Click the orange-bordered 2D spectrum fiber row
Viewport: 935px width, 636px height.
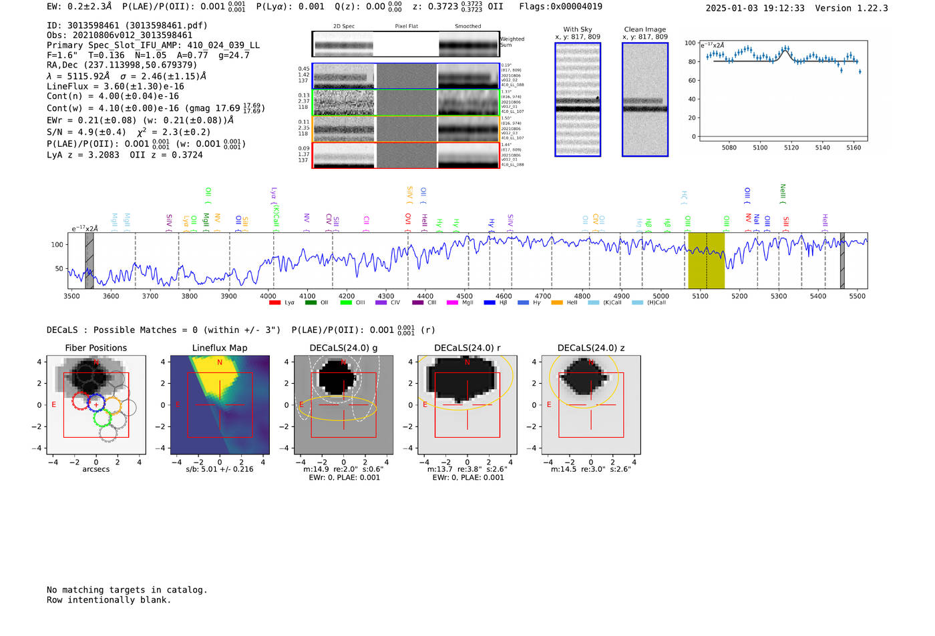pos(406,129)
